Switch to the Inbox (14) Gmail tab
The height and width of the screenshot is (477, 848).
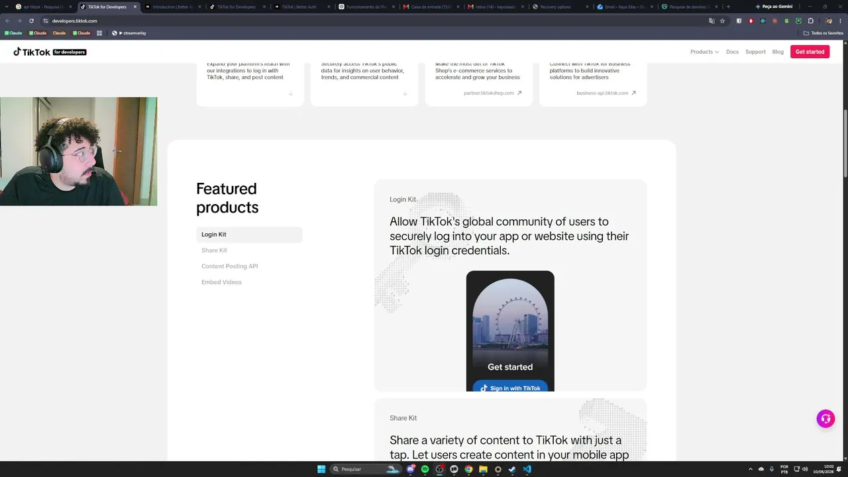[x=495, y=7]
